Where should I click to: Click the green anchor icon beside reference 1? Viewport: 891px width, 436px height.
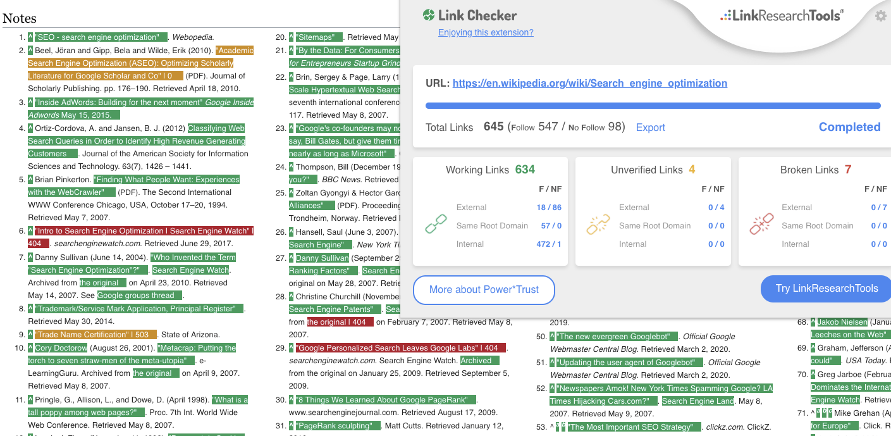29,37
